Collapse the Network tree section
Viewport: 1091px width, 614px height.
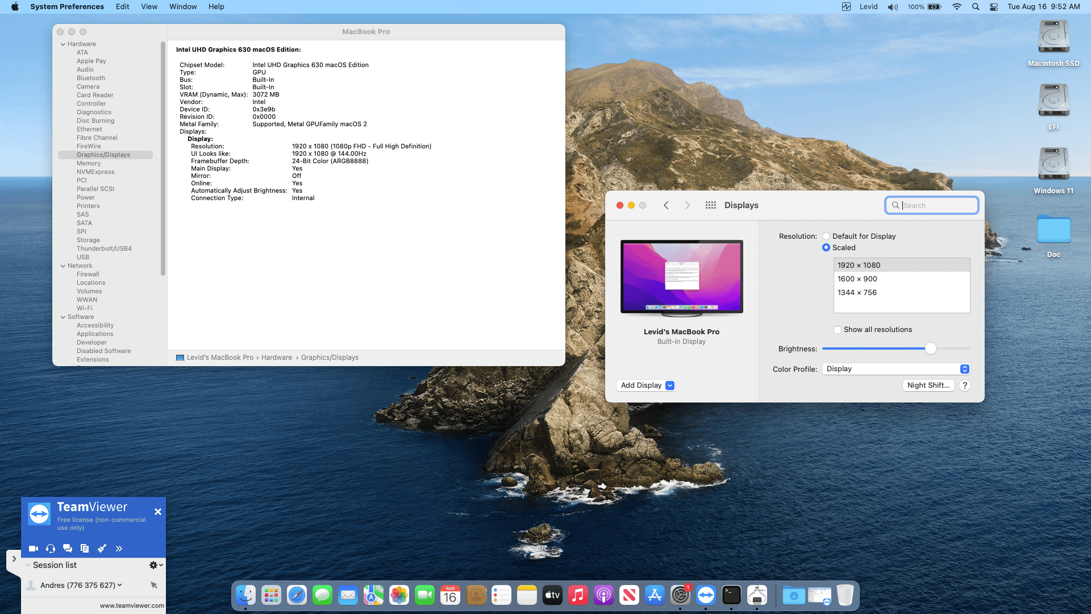63,266
